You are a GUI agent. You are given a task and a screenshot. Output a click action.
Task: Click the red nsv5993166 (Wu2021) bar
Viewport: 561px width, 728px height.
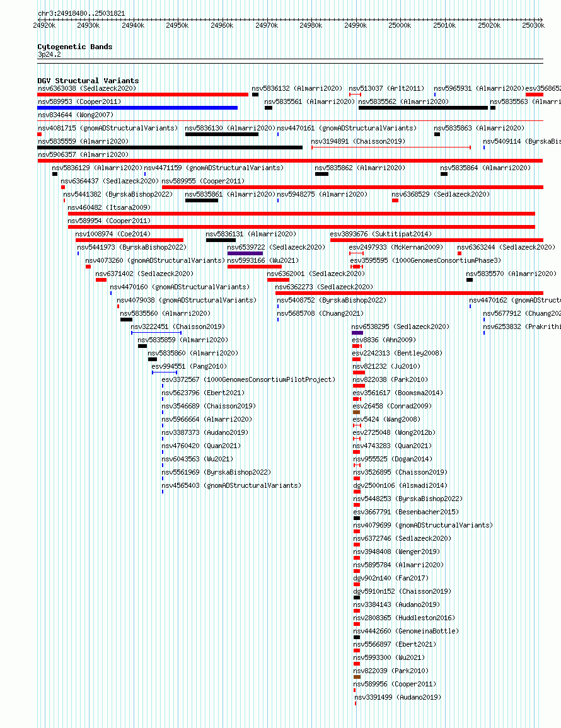tap(255, 267)
